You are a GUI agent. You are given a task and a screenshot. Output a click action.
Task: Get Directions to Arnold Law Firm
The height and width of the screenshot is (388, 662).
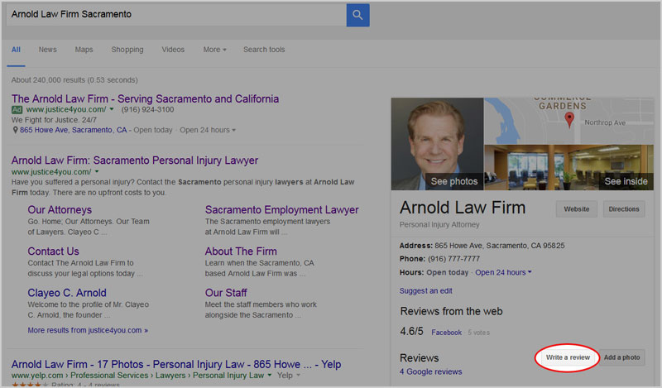[624, 209]
